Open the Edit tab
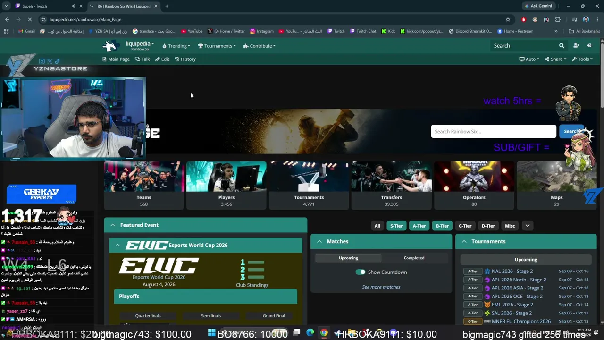604x340 pixels. point(162,59)
